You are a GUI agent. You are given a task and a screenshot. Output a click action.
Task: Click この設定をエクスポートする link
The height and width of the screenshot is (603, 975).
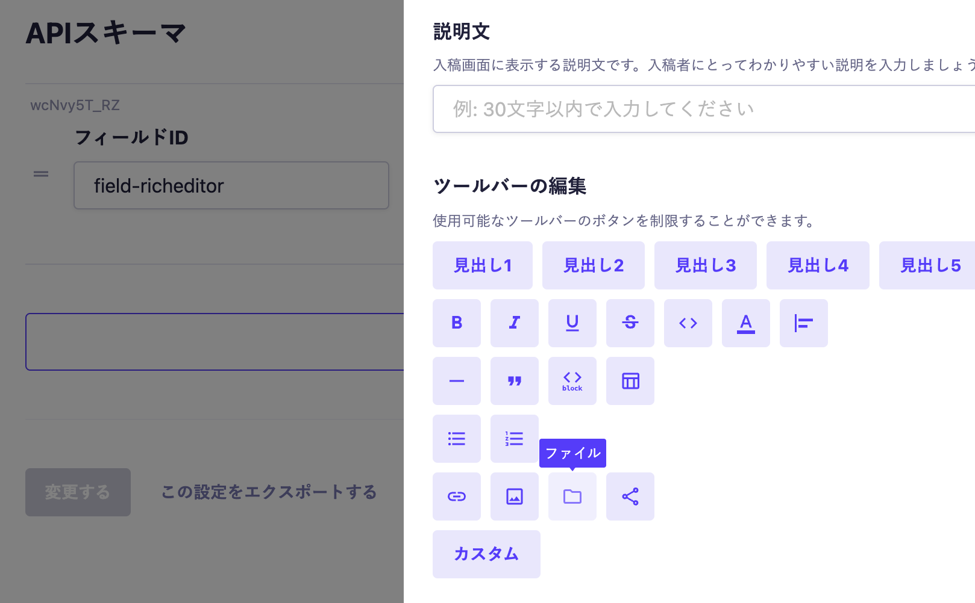tap(269, 492)
